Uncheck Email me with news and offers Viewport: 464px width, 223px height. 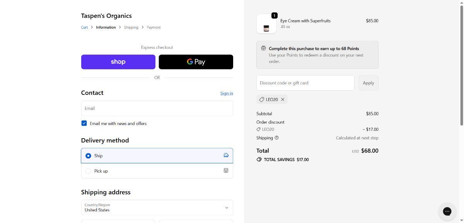tap(84, 124)
